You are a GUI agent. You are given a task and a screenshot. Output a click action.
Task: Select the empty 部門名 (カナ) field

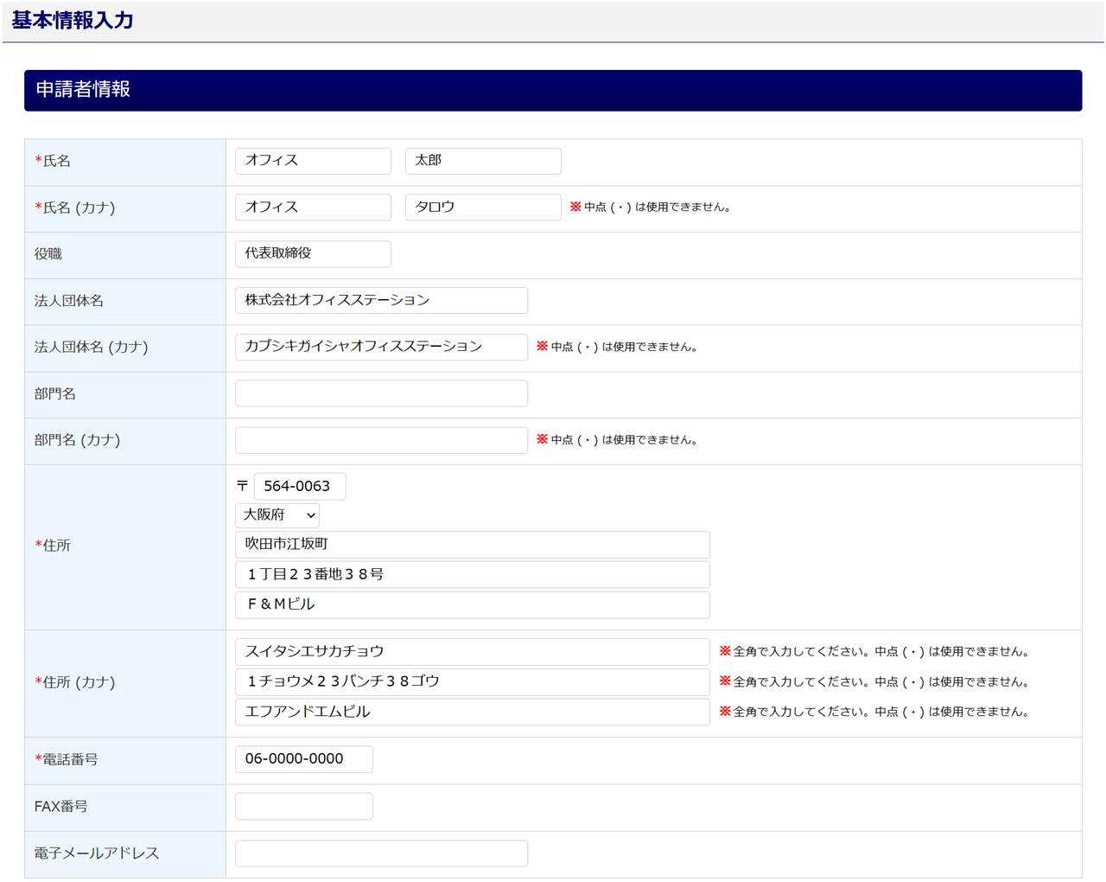click(x=381, y=440)
